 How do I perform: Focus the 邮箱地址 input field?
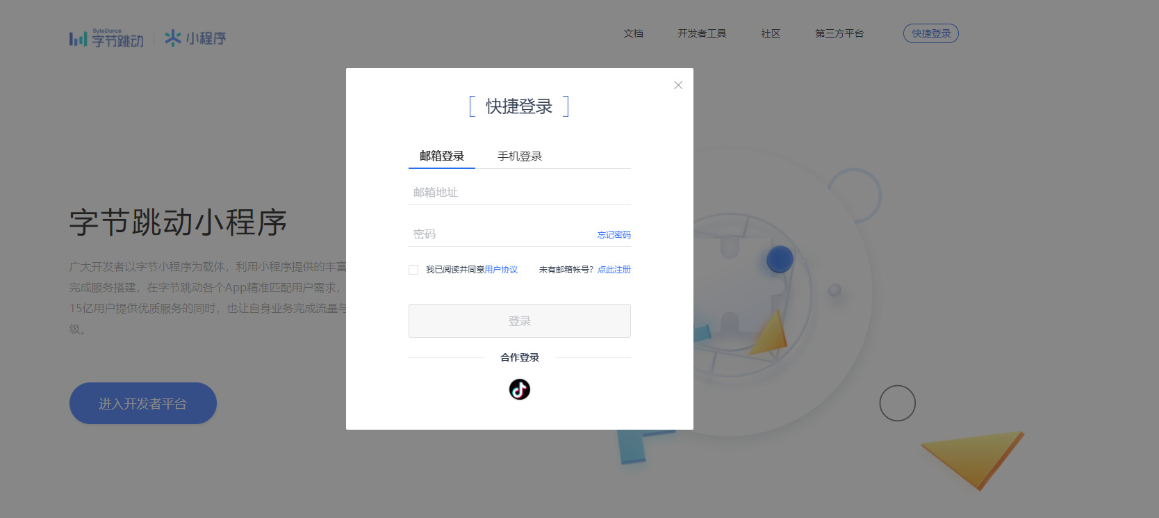[x=520, y=193]
